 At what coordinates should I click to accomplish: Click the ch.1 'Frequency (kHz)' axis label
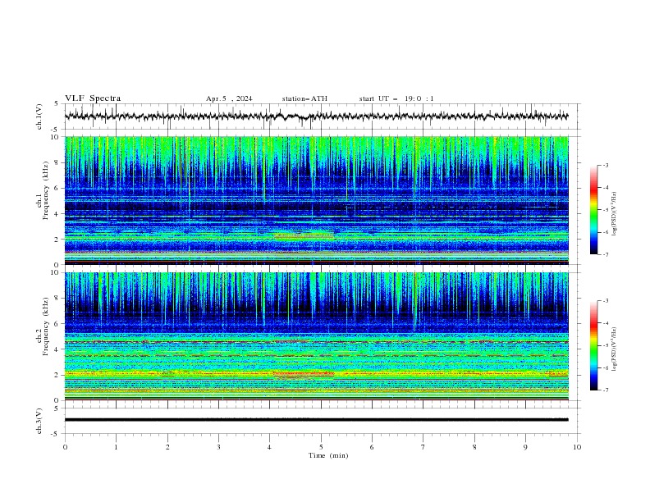click(x=45, y=191)
